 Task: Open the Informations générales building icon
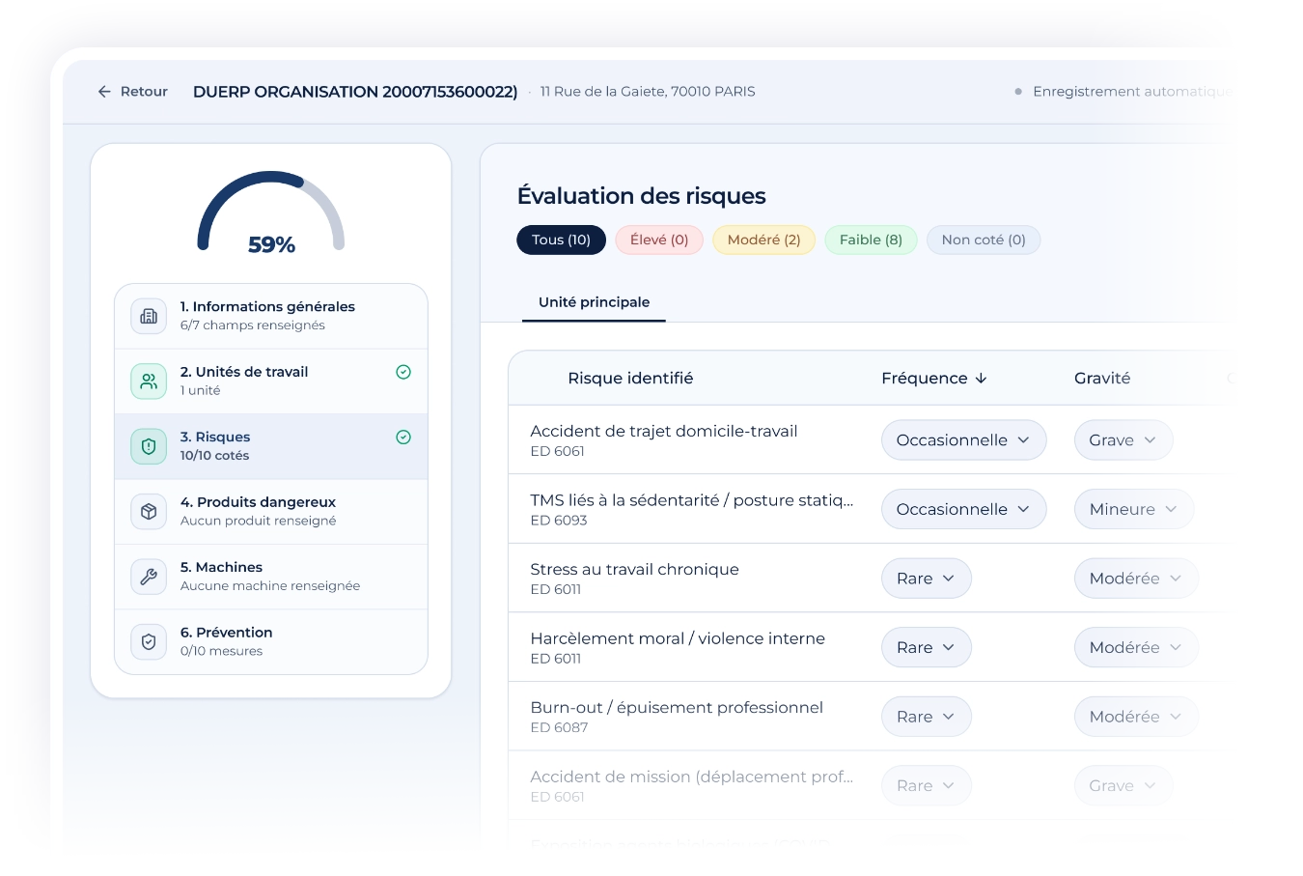point(149,316)
